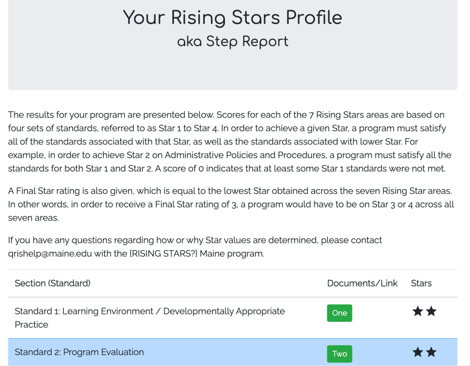The image size is (470, 366).
Task: Select the Documents/Link column header
Action: coord(362,283)
